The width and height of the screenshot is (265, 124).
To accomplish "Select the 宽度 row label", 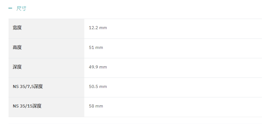I will pyautogui.click(x=17, y=28).
